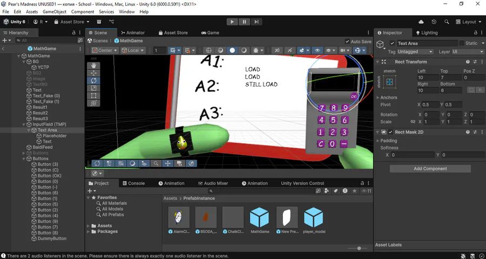Open the GameObject menu
This screenshot has width=486, height=259.
click(x=55, y=12)
